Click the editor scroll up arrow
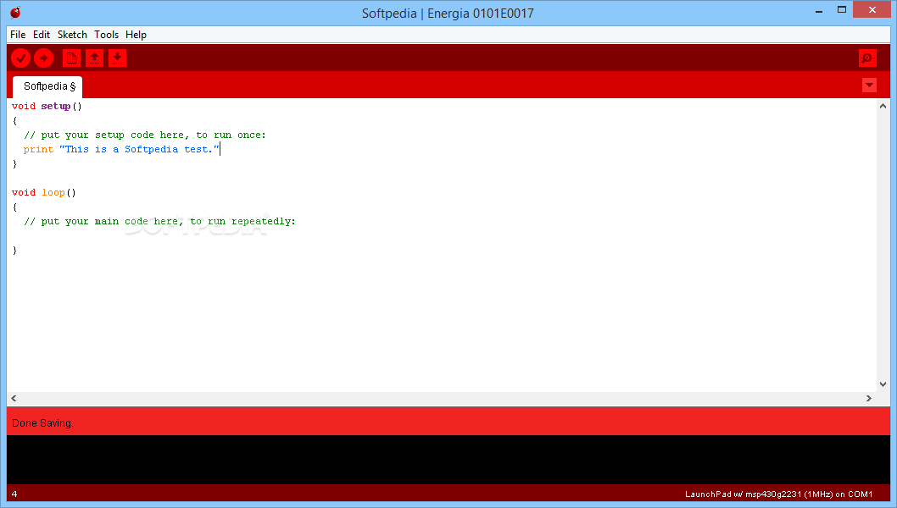Image resolution: width=897 pixels, height=508 pixels. pos(883,106)
